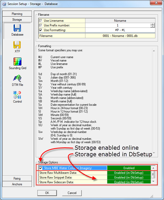This screenshot has height=200, width=164.
Task: Click the window resize grip corner
Action: click(152, 196)
